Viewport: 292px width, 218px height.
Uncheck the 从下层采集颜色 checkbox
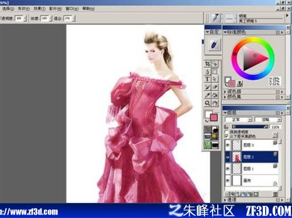click(227, 136)
